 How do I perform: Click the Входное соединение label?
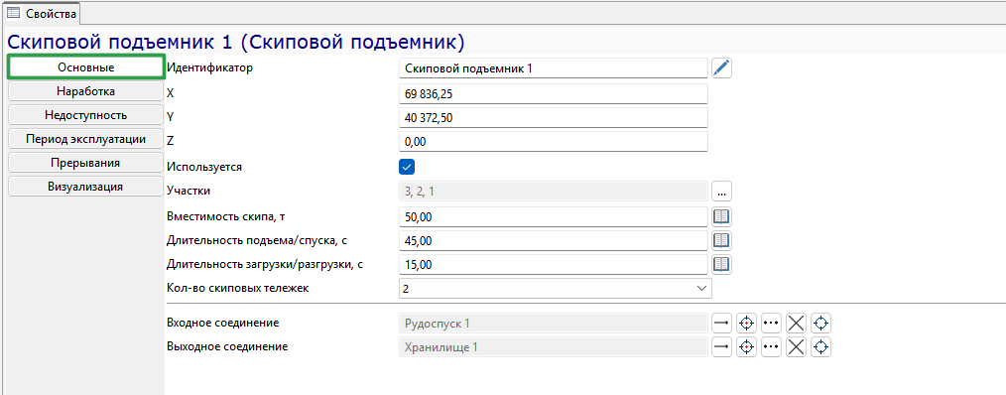[222, 323]
